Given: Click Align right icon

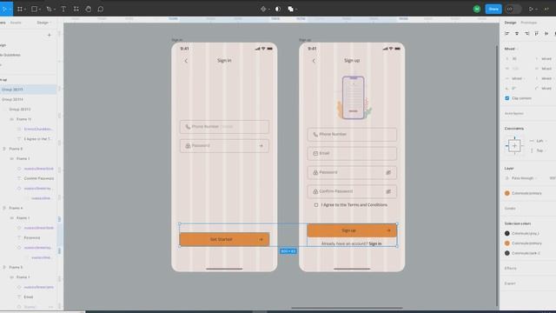Looking at the screenshot, I should [x=527, y=33].
